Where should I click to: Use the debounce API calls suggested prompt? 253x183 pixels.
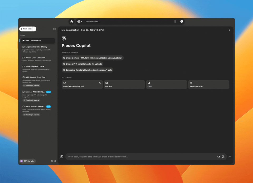[x=87, y=70]
